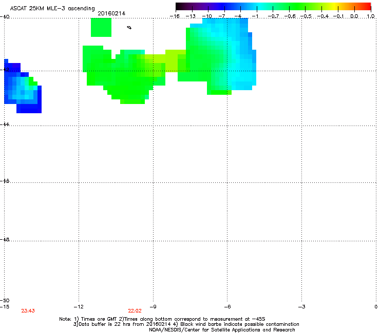Pick the red end of the colorbar
The image size is (380, 333).
click(x=367, y=7)
